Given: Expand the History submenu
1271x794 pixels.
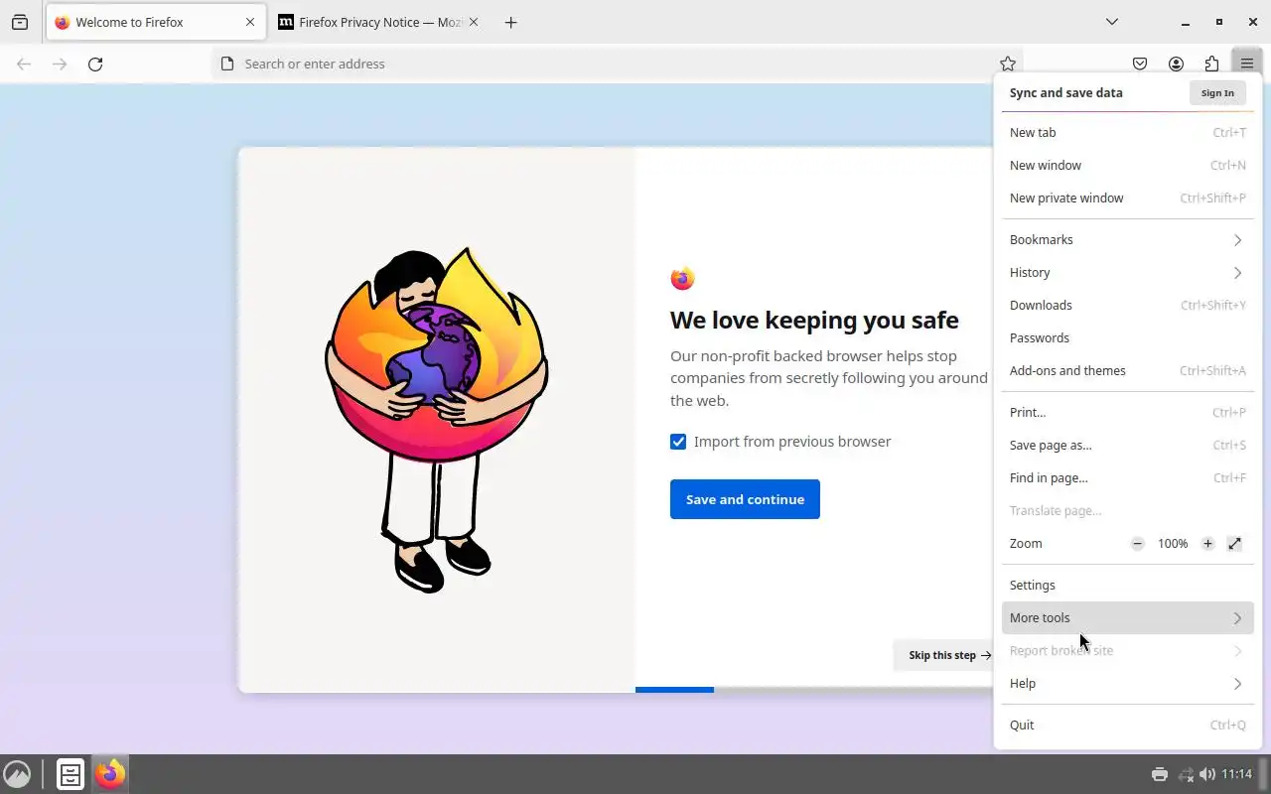Looking at the screenshot, I should click(x=1128, y=272).
